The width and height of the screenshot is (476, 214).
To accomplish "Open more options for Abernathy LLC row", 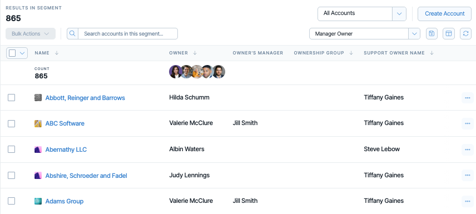I will [468, 150].
